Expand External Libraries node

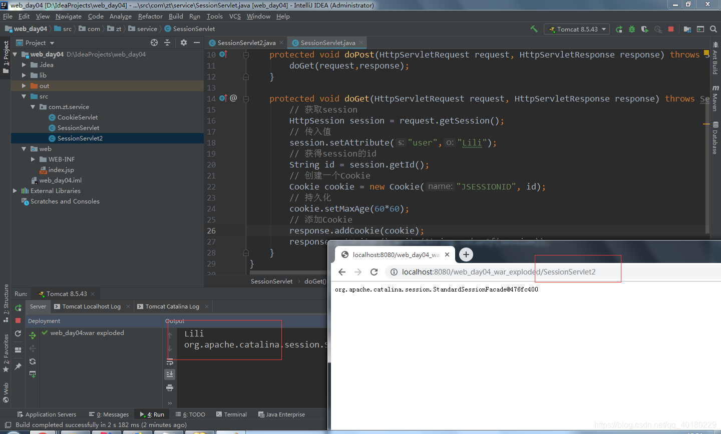pos(15,190)
